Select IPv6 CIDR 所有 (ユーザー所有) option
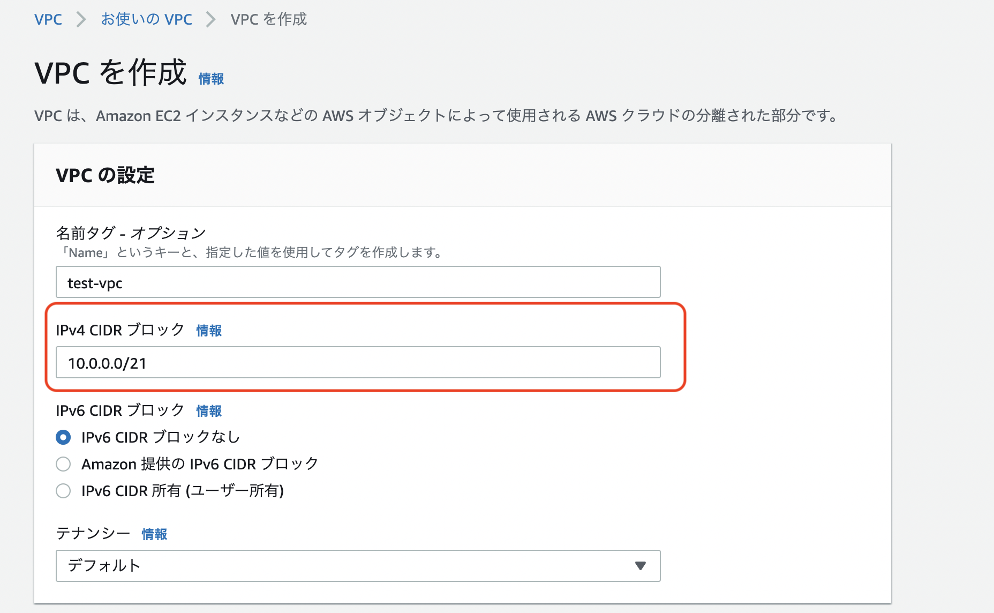The image size is (994, 613). coord(63,491)
